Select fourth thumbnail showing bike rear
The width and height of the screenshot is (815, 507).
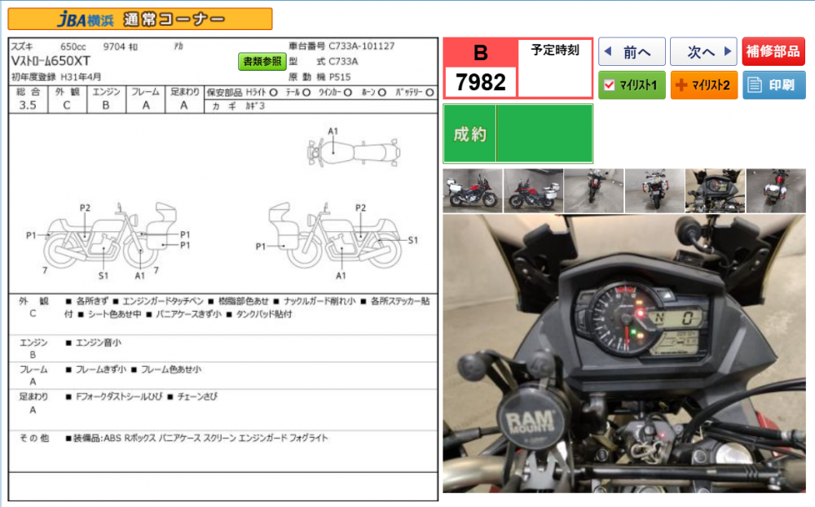(654, 190)
